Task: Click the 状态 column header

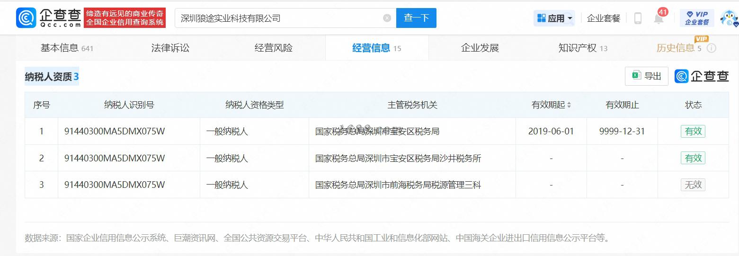Action: 693,105
